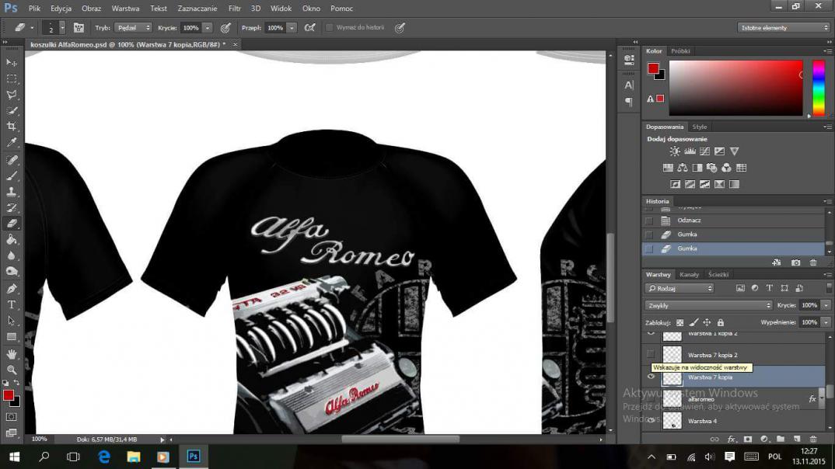Close the koszulki AlfaRomeo.psd document tab

point(235,45)
